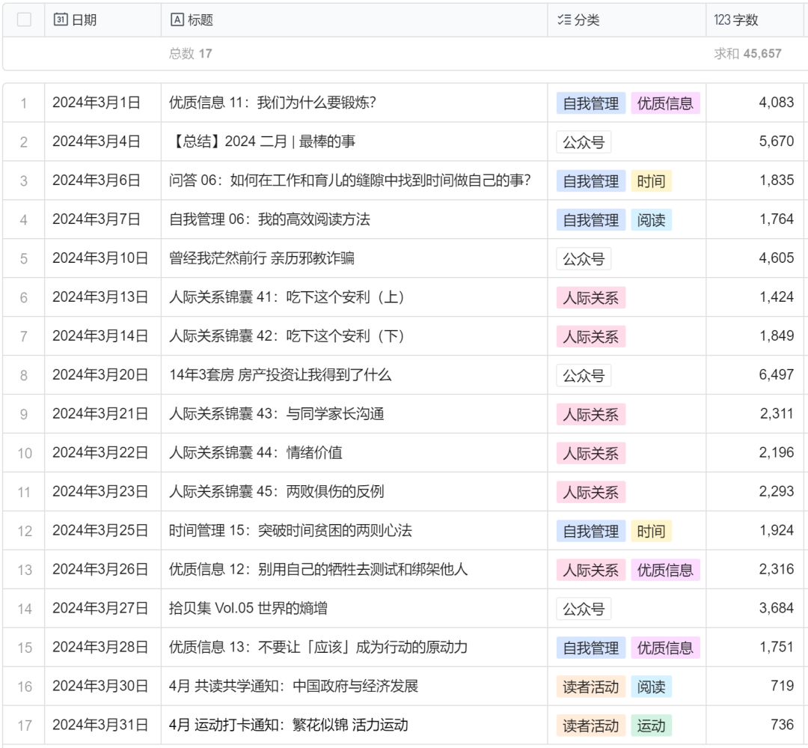Click the 时间 tag in row 3
808x748 pixels.
point(652,181)
